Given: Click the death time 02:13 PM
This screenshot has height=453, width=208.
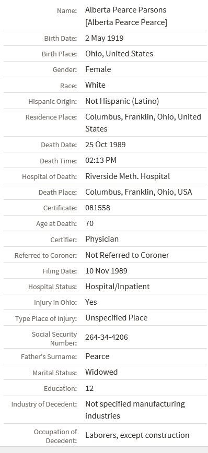Looking at the screenshot, I should click(101, 160).
